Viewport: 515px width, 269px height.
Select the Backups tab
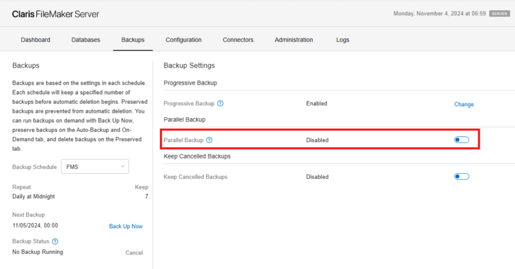133,40
